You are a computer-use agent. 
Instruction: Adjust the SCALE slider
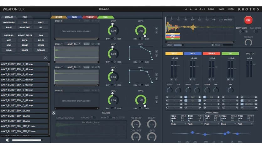click(x=178, y=45)
